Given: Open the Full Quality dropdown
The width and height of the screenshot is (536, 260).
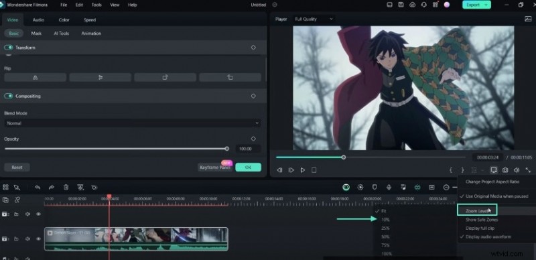Looking at the screenshot, I should pos(314,19).
